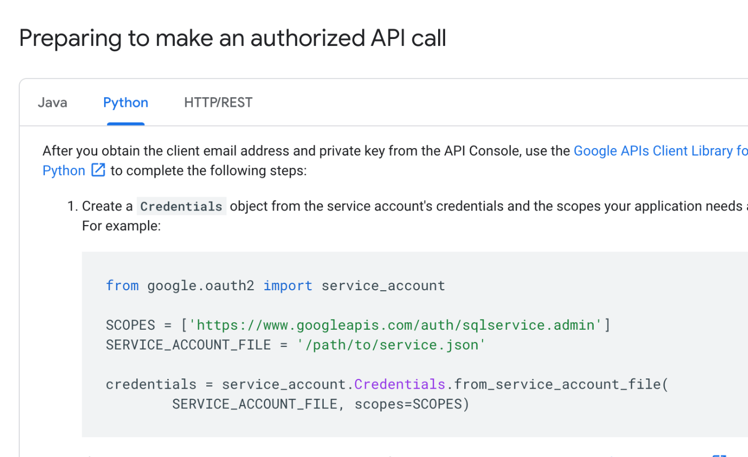Open the HTTP/REST tab

(x=218, y=103)
